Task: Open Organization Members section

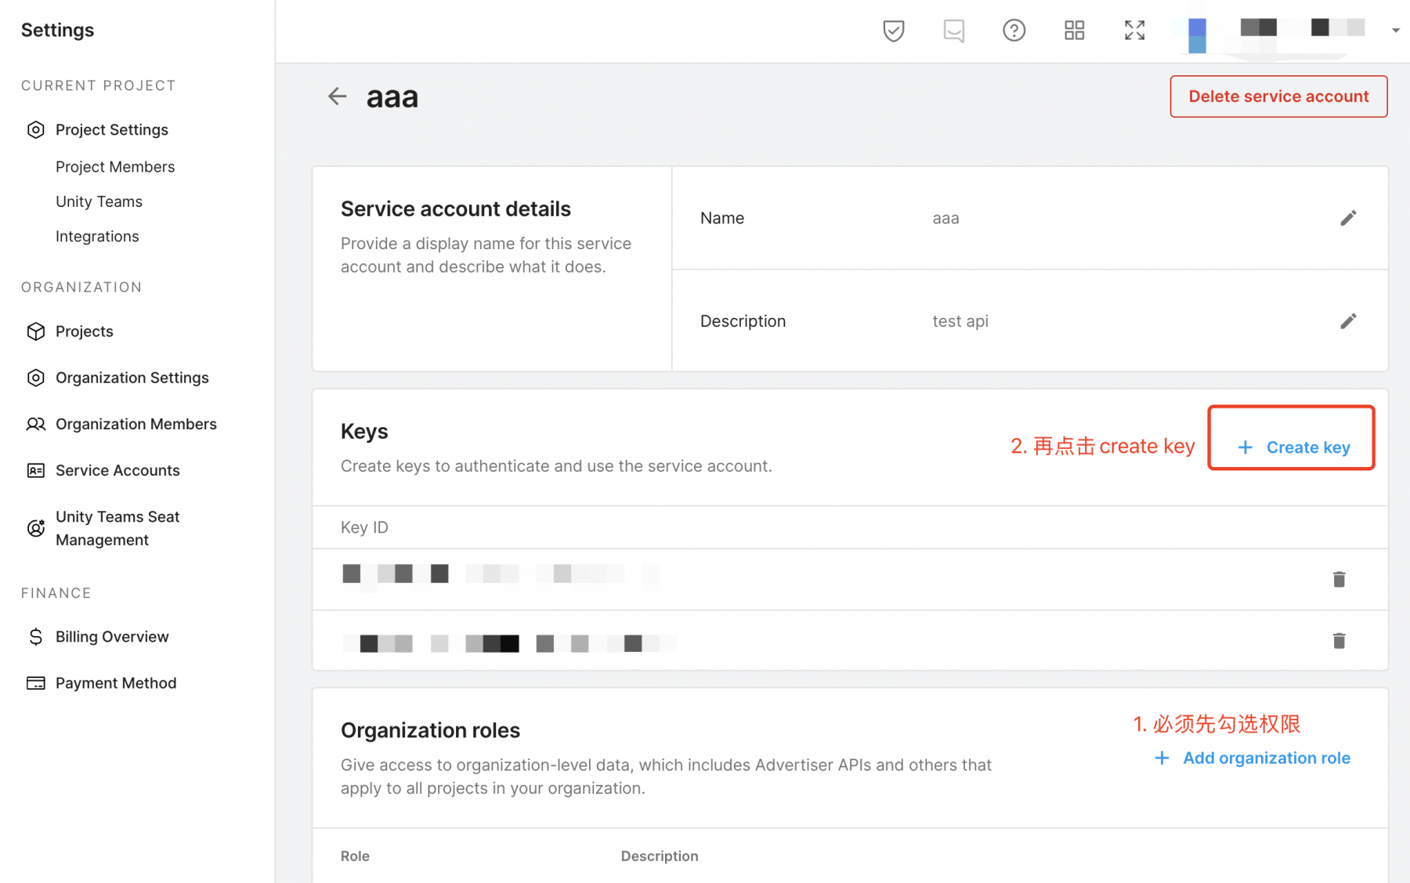Action: 136,424
